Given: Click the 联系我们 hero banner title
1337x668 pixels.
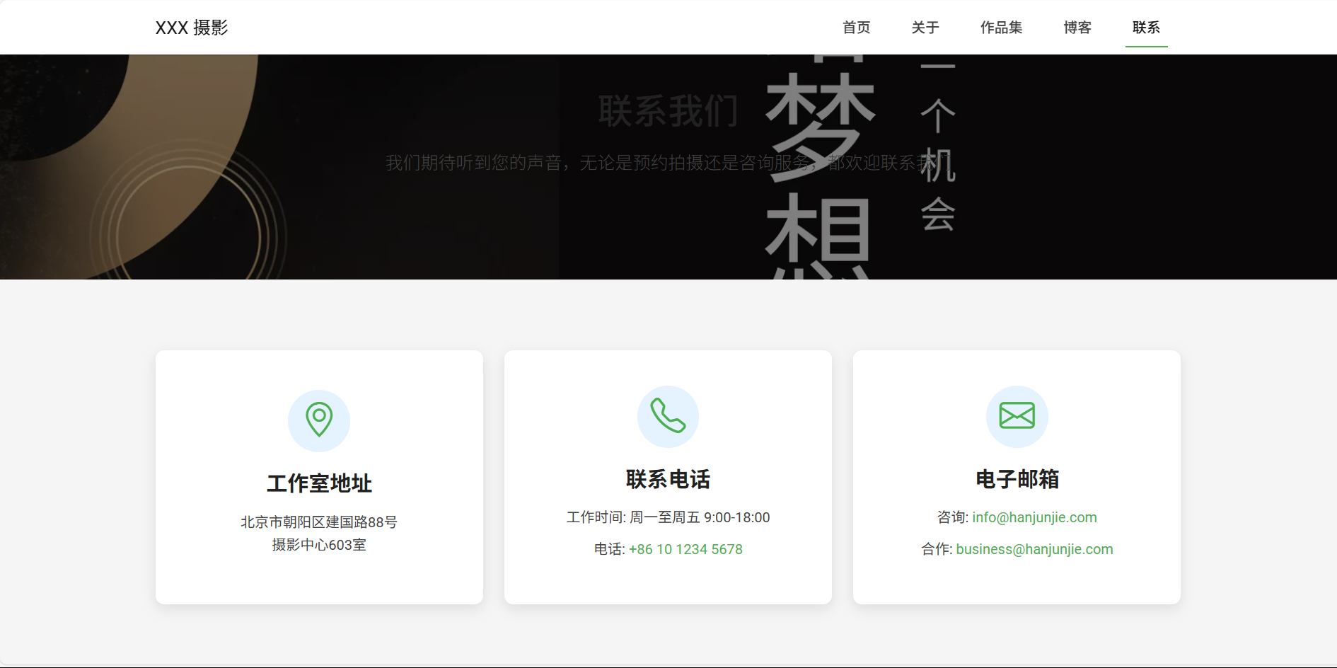Looking at the screenshot, I should 668,112.
